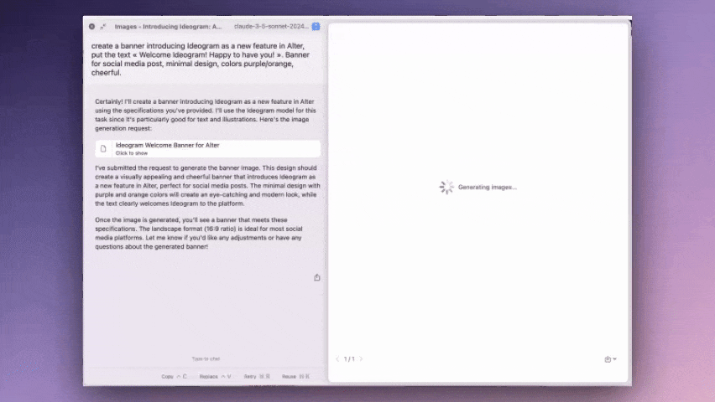715x402 pixels.
Task: Click the document icon on the banner card
Action: coord(103,148)
